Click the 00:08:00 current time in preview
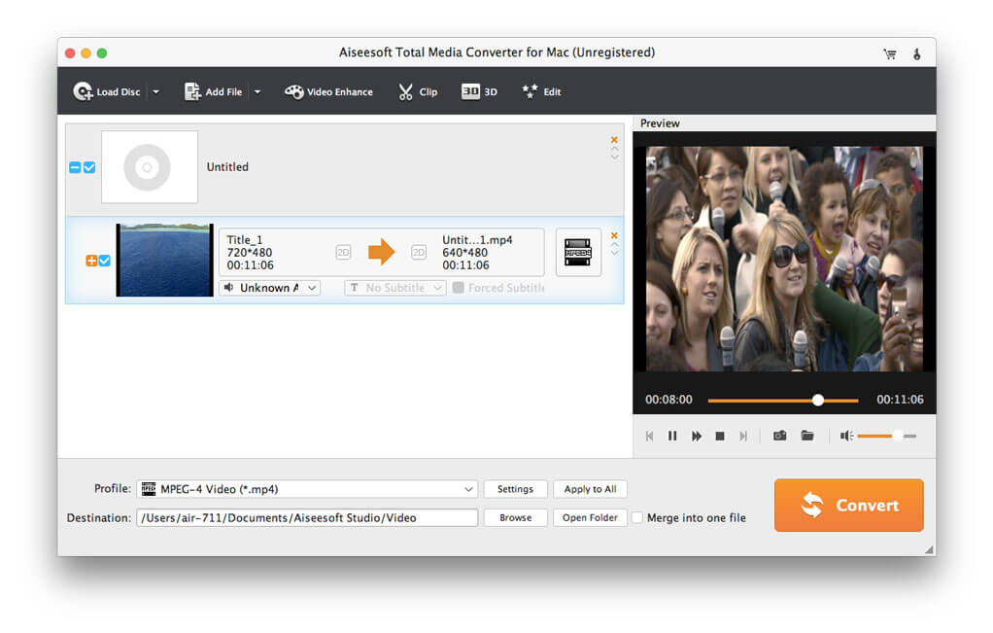The width and height of the screenshot is (993, 633). (x=668, y=400)
